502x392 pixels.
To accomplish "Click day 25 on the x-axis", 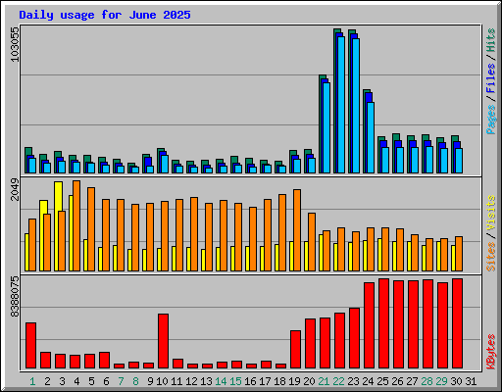I will (x=382, y=381).
